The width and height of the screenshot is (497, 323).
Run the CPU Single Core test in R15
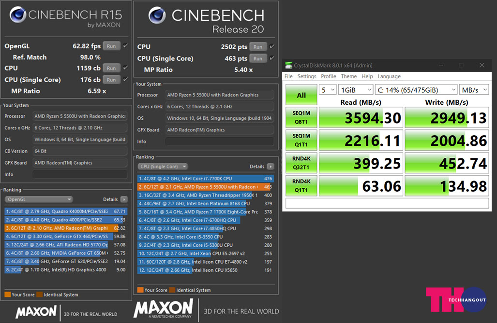point(112,79)
